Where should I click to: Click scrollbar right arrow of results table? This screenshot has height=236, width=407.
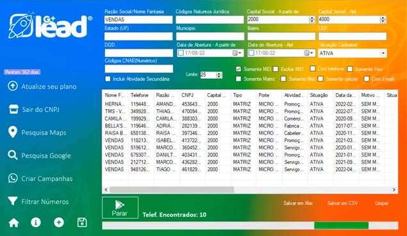tap(394, 190)
